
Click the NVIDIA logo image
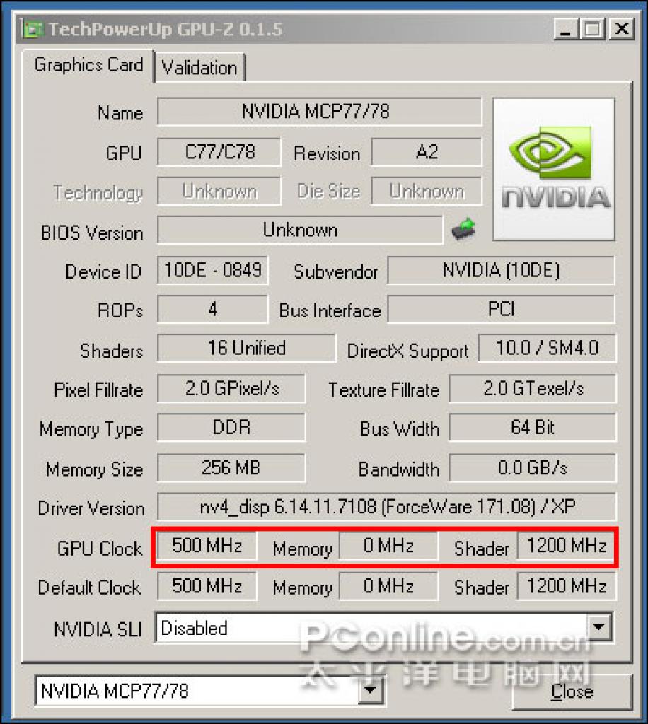[554, 169]
